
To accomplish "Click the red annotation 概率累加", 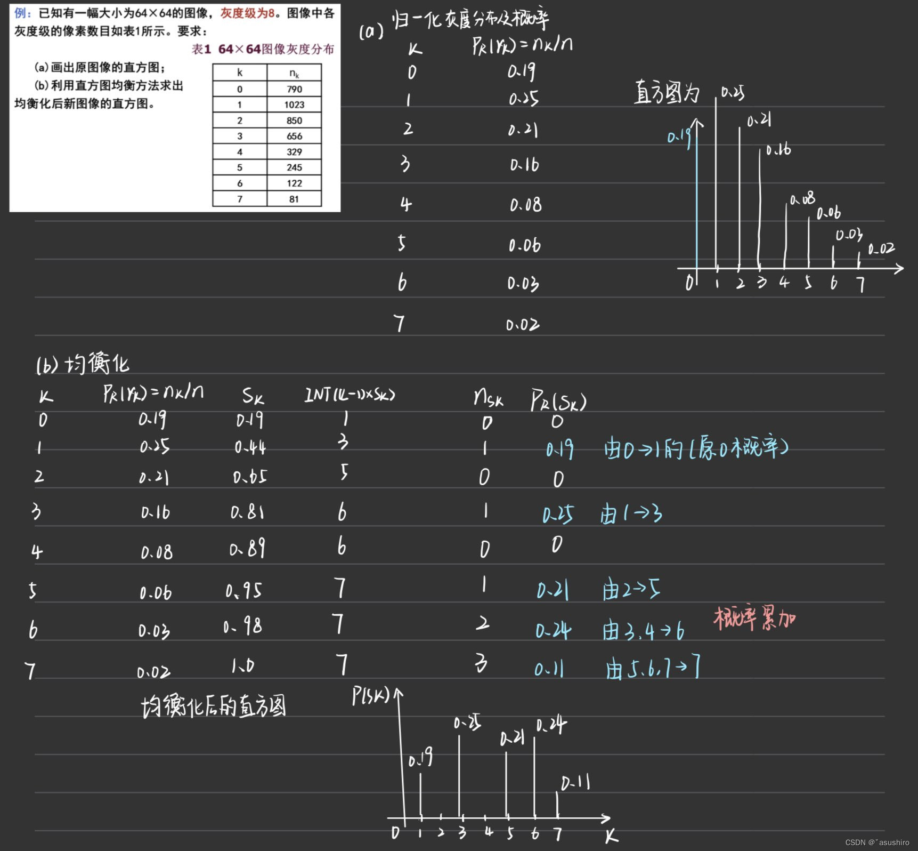I will click(754, 619).
